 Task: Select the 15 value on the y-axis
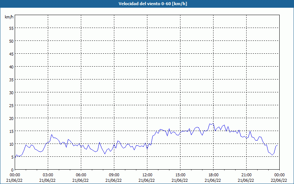[11, 131]
